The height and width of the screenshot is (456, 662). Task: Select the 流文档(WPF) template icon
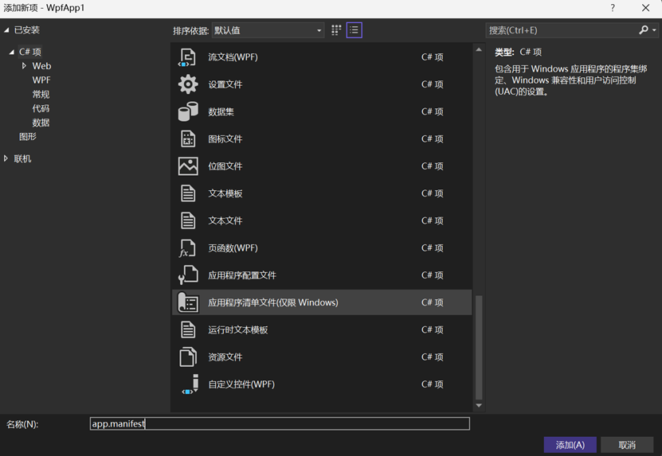[187, 57]
